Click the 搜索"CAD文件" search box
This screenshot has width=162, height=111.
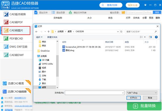(141, 32)
